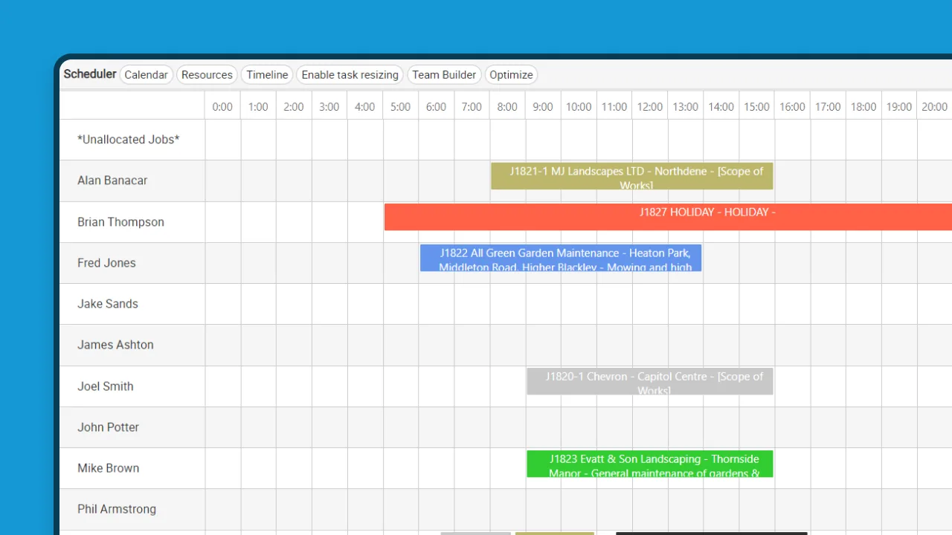Click the Optimize button

(511, 74)
